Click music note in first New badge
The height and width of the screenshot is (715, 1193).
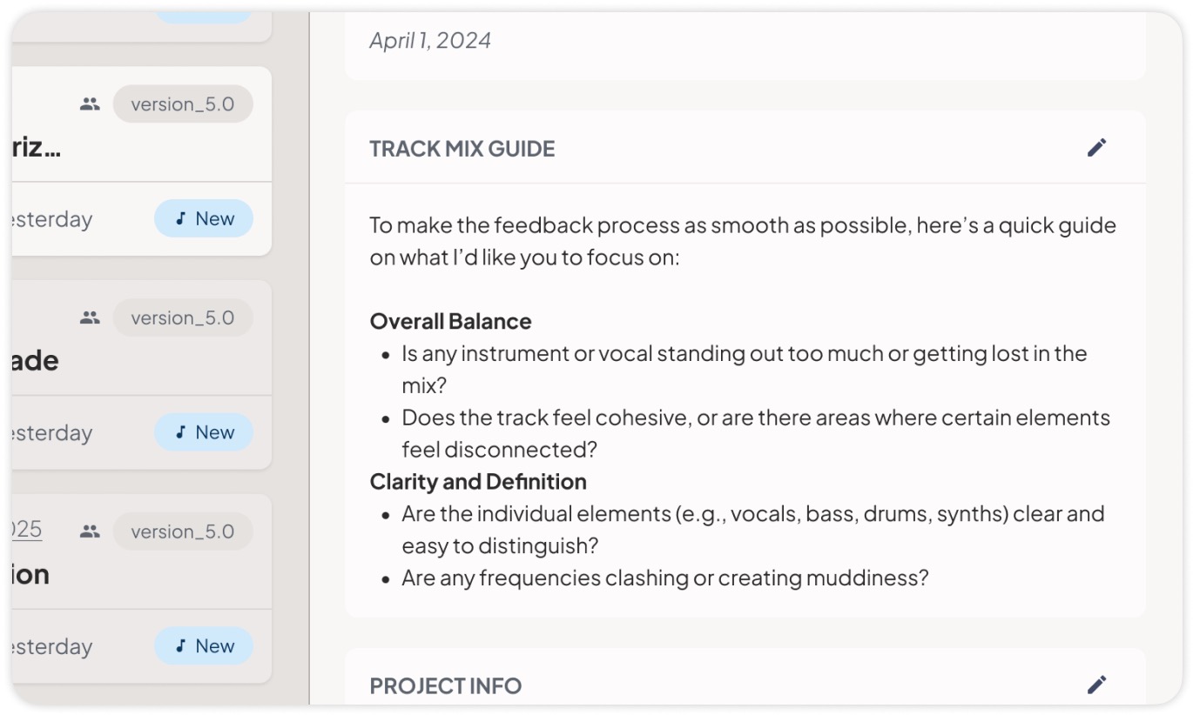tap(181, 218)
